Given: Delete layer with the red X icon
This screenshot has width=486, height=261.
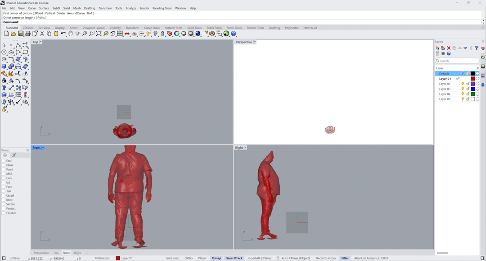Looking at the screenshot, I should pyautogui.click(x=449, y=48).
